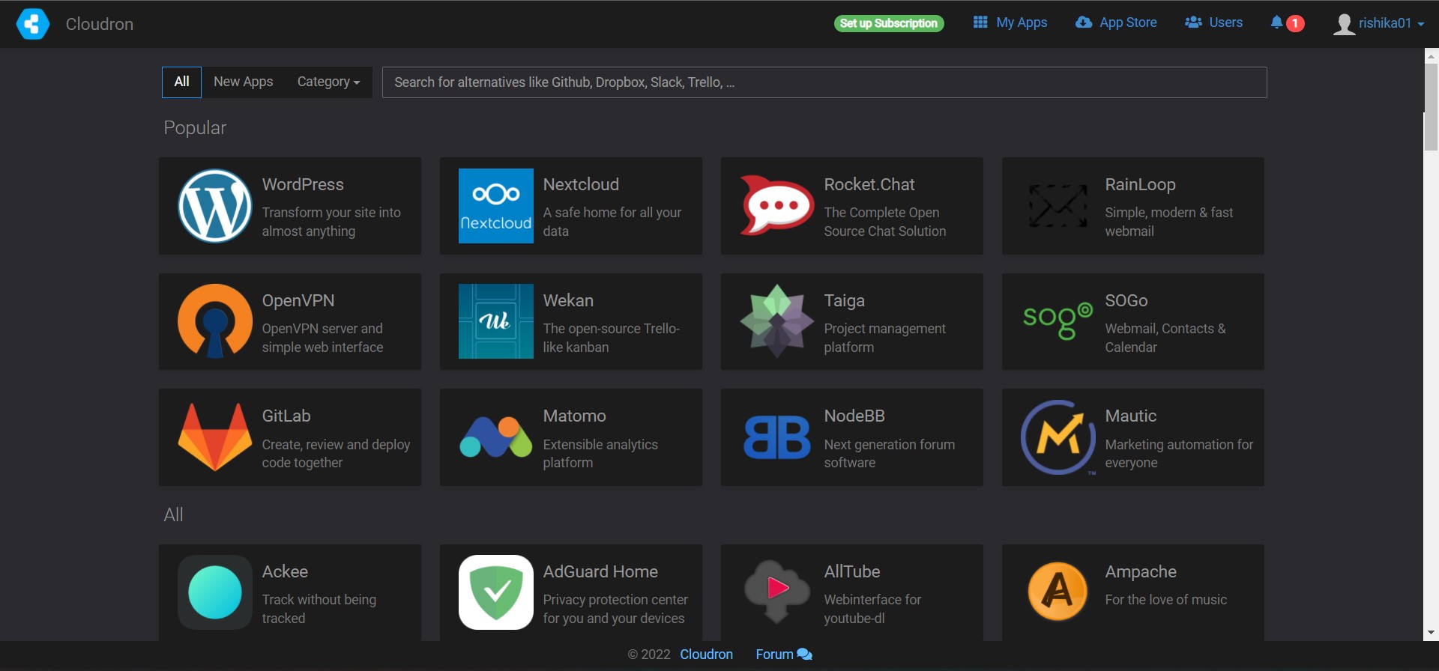Click the Cloudron title text in header

click(x=100, y=24)
